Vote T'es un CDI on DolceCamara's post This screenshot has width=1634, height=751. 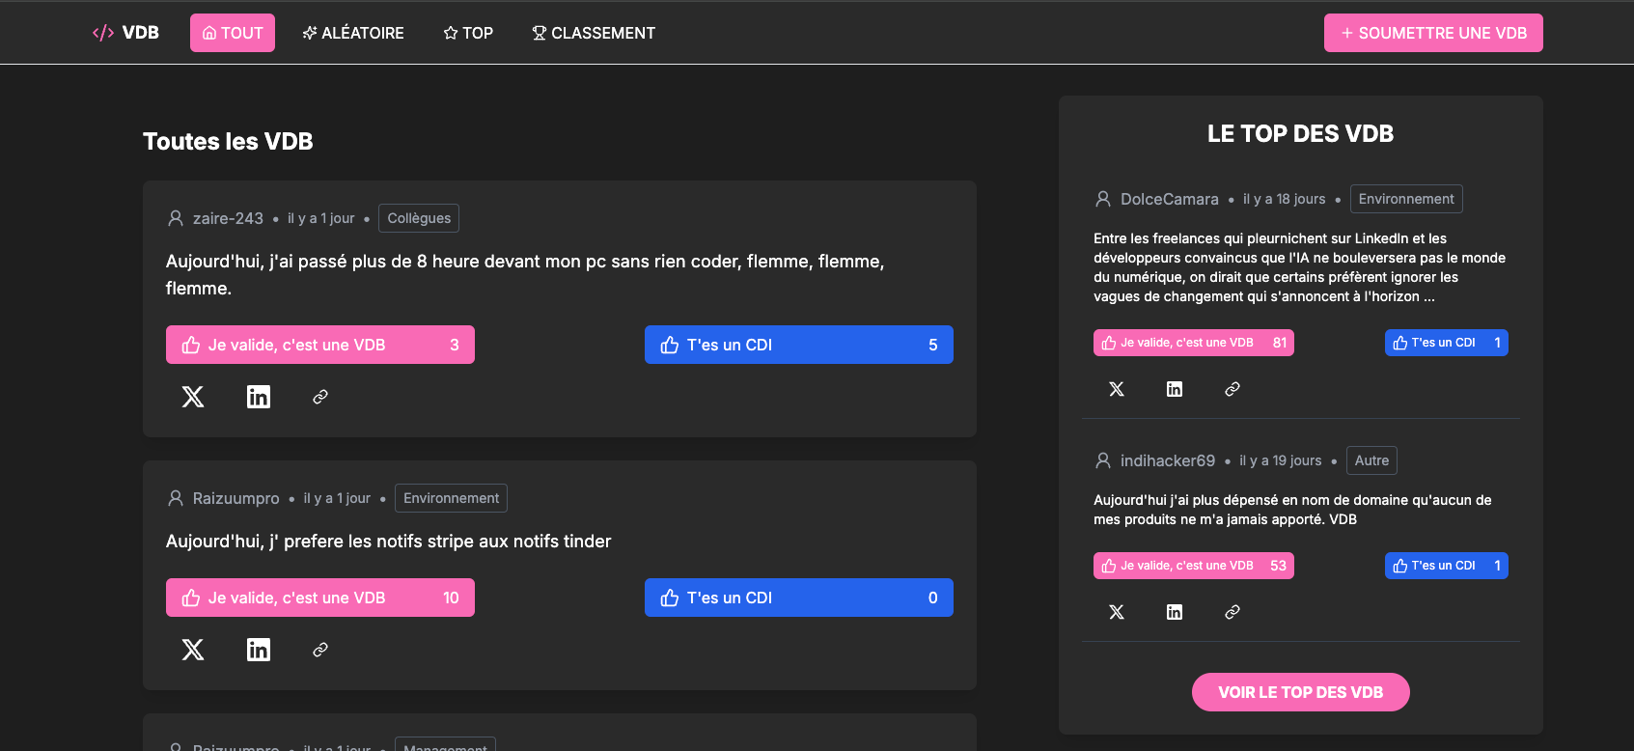pyautogui.click(x=1447, y=343)
